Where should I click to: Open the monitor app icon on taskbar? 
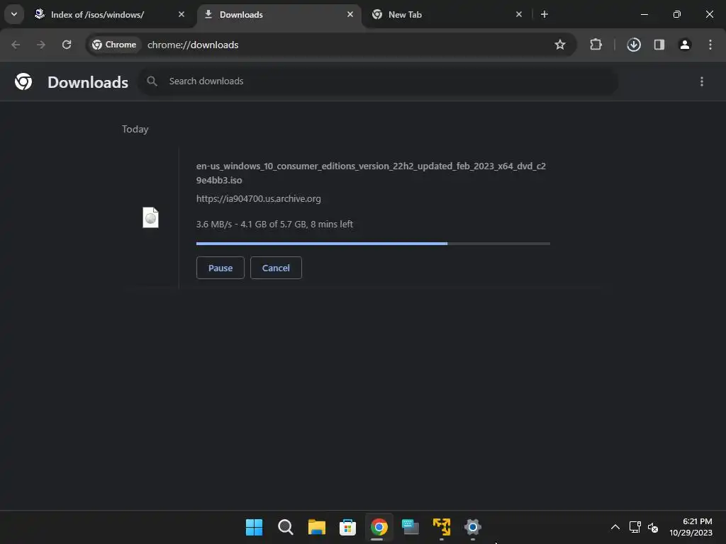coord(411,527)
